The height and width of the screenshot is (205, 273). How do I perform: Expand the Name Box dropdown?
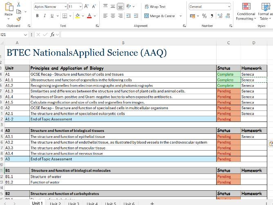coord(25,35)
